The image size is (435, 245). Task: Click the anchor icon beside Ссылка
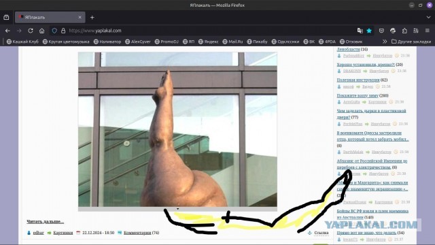click(x=310, y=233)
